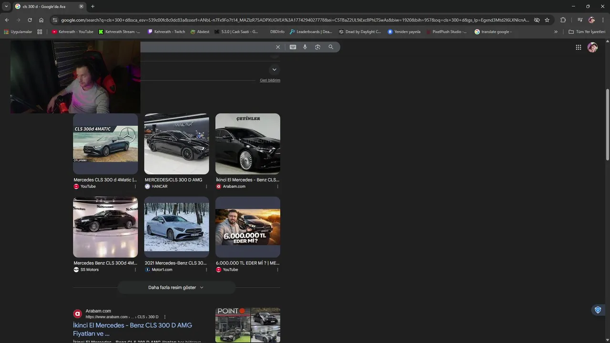Open the 'Mercedes Benz CLS 300d 4M...' SS Motors title

click(105, 263)
